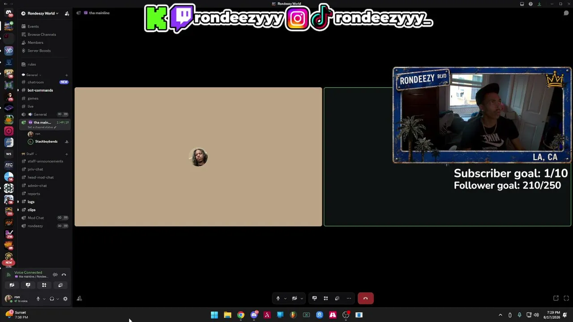Open OBS Studio from taskbar

346,315
